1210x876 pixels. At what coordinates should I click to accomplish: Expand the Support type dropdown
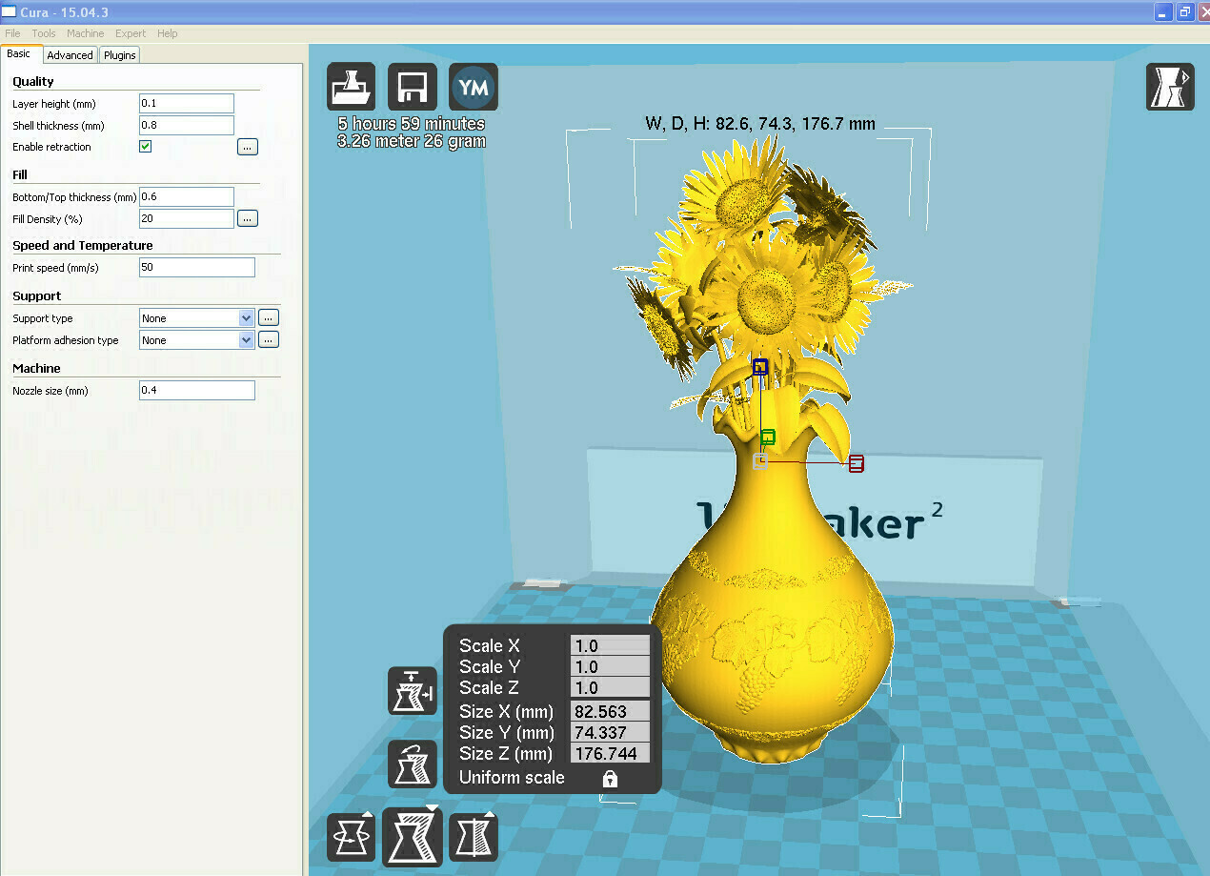[x=197, y=318]
